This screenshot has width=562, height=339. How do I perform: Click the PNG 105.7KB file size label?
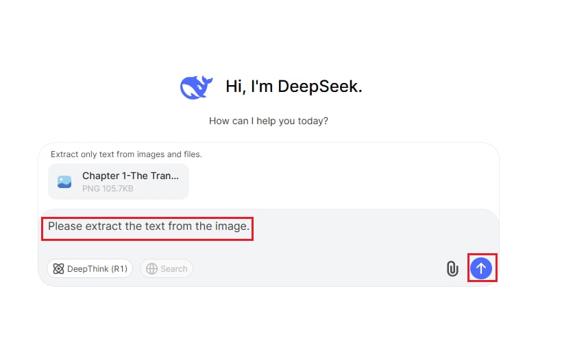(x=108, y=189)
